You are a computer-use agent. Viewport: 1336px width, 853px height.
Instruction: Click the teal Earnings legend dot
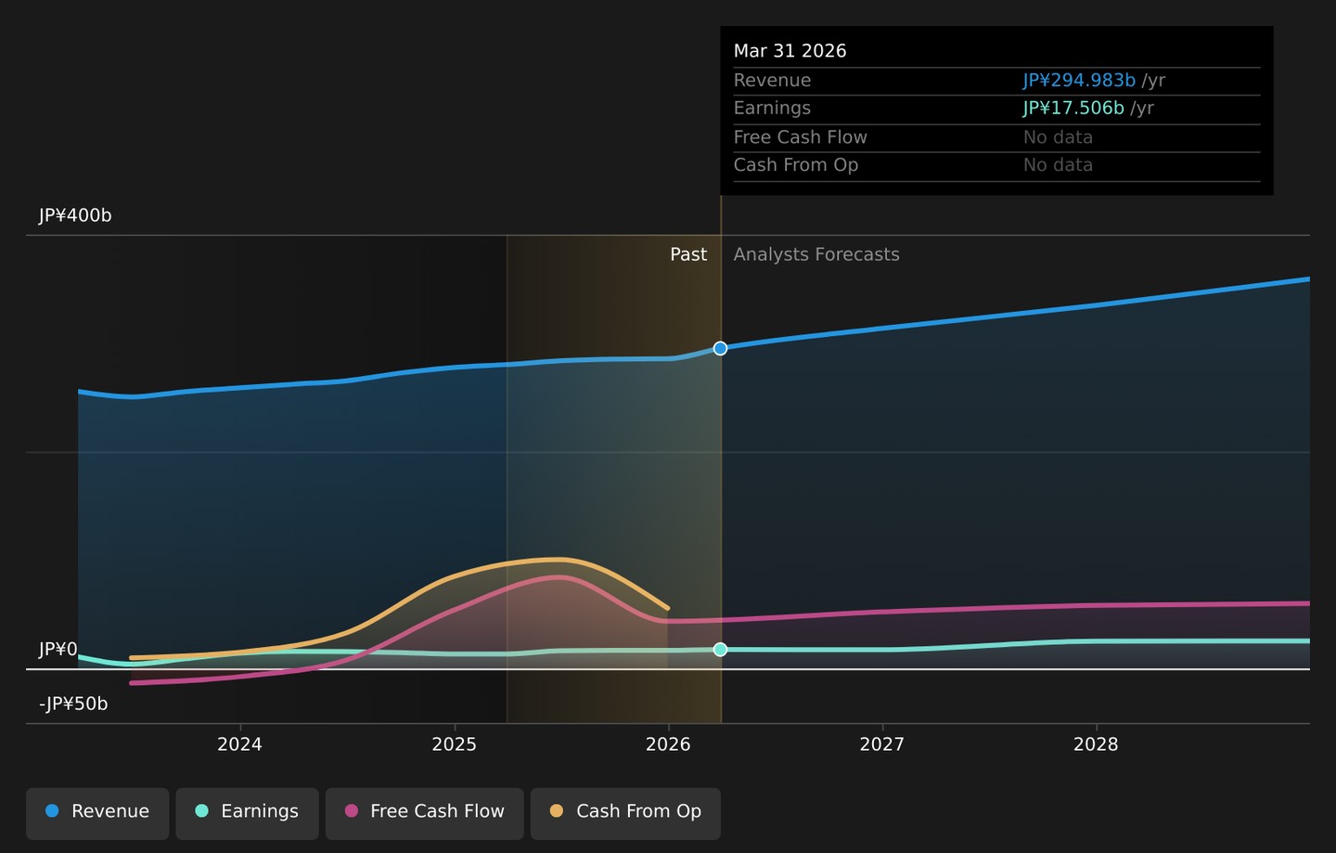(x=201, y=811)
